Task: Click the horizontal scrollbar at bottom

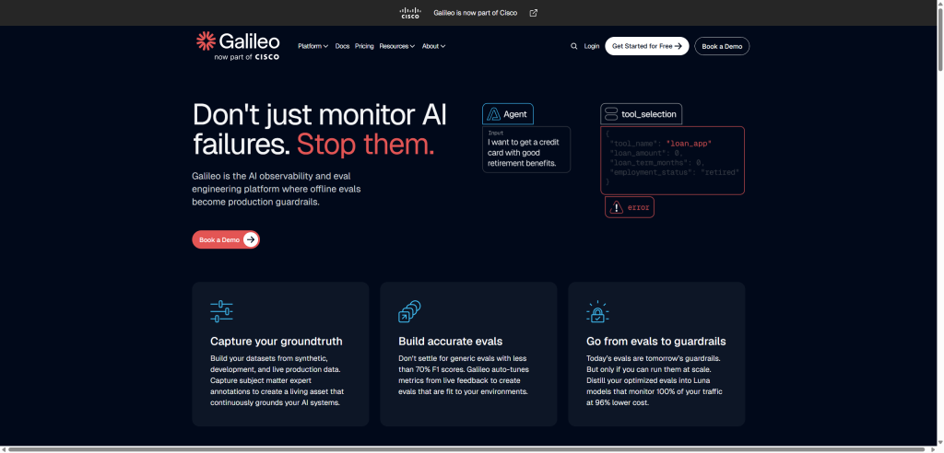Action: point(466,449)
